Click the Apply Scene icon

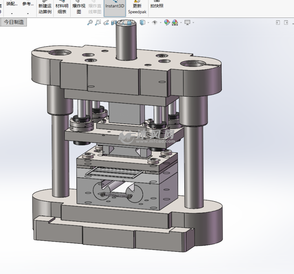(175, 23)
